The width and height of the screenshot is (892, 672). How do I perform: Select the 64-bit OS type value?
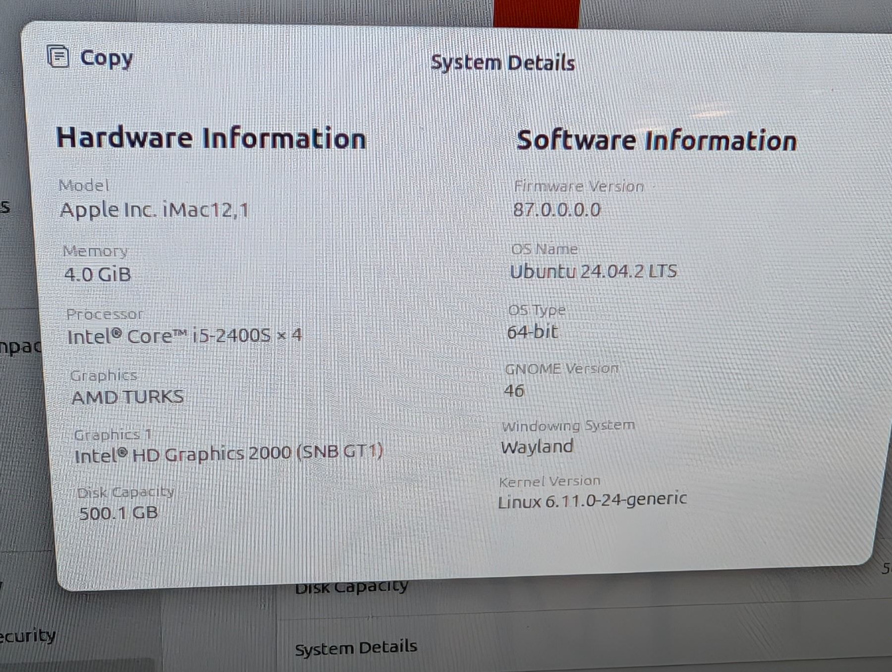pos(532,332)
